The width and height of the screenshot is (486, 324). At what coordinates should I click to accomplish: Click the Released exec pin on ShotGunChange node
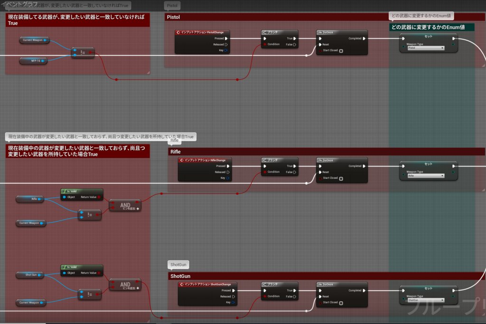(234, 296)
